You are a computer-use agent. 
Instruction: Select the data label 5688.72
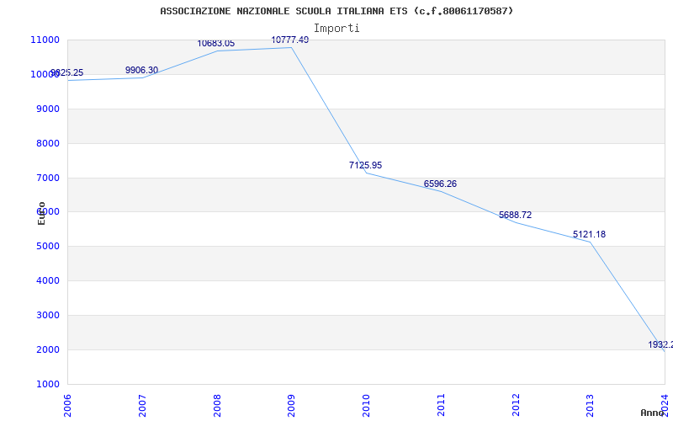tap(515, 215)
